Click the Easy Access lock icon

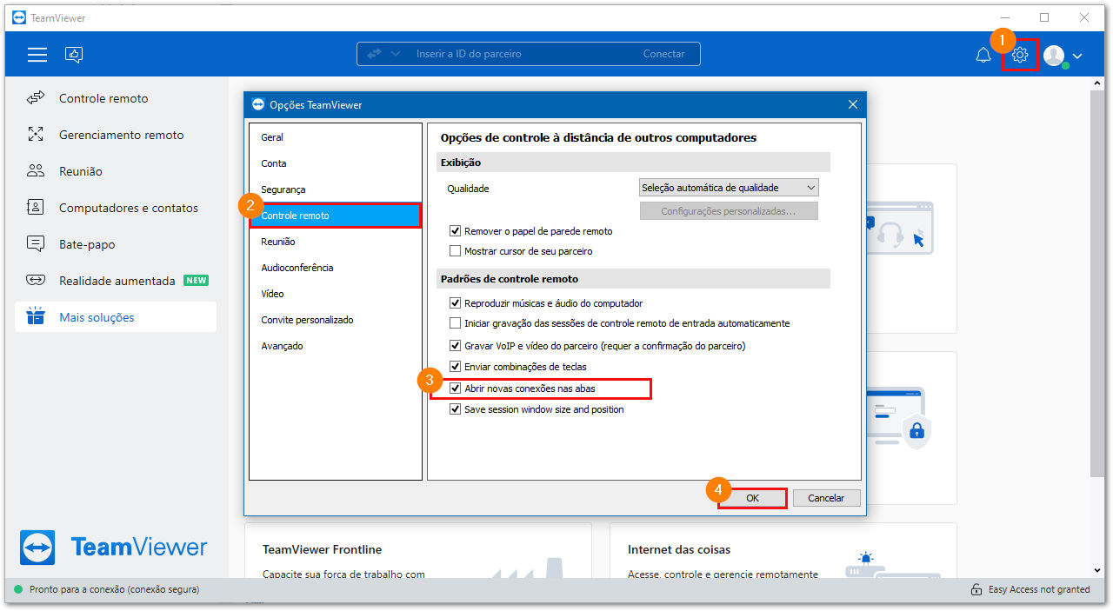click(x=976, y=589)
